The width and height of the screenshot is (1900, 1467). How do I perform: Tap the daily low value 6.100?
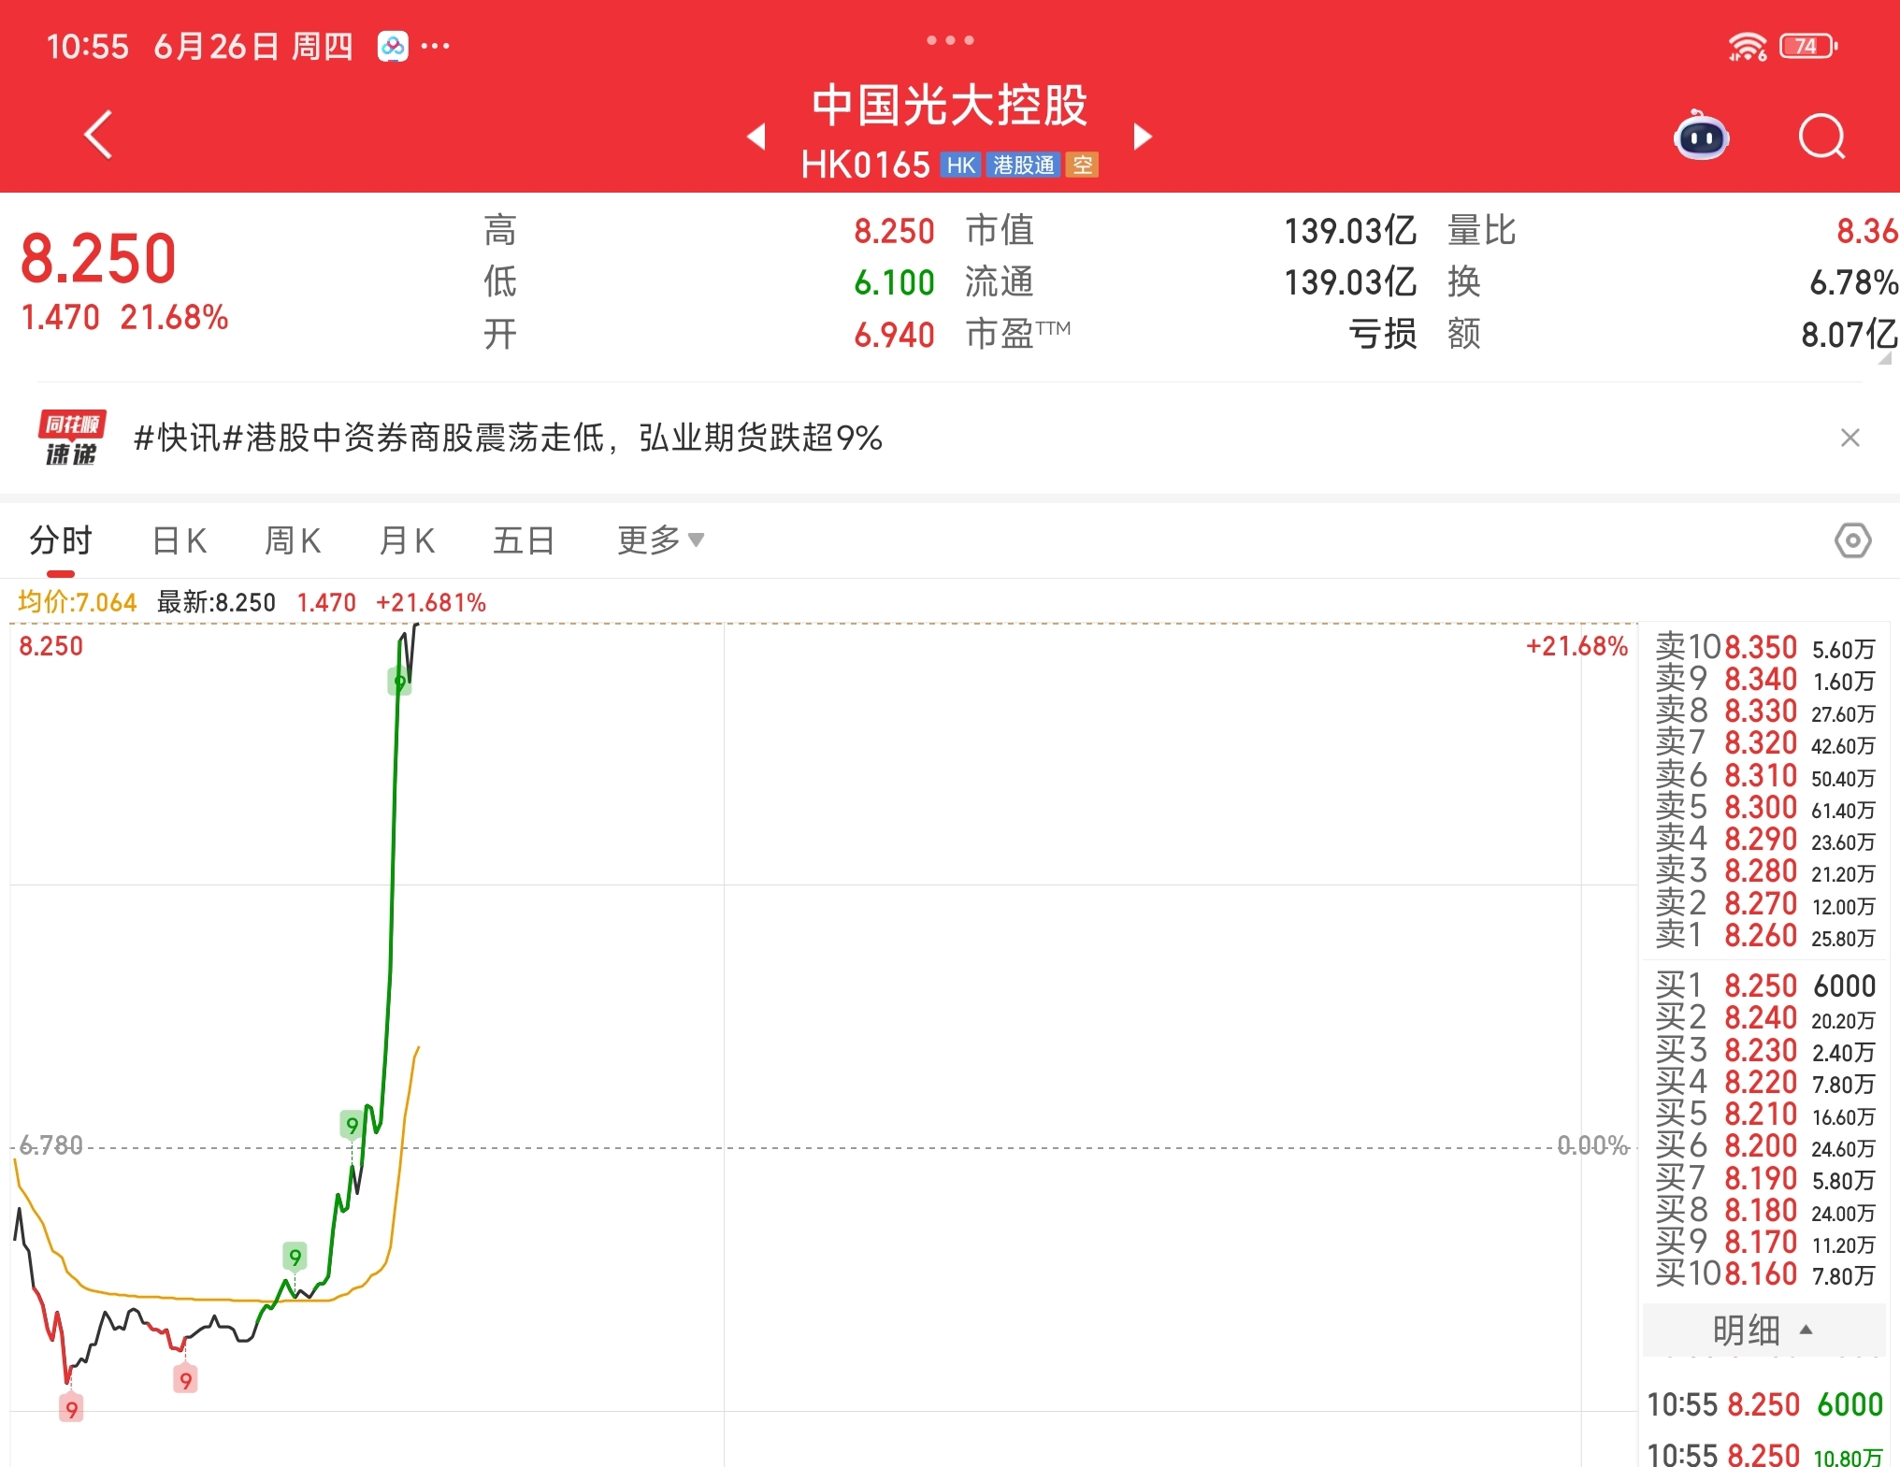894,282
